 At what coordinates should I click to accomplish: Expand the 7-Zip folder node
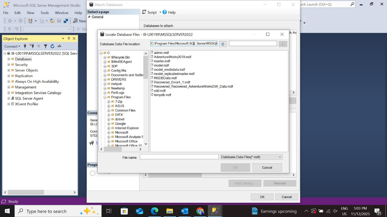109,102
